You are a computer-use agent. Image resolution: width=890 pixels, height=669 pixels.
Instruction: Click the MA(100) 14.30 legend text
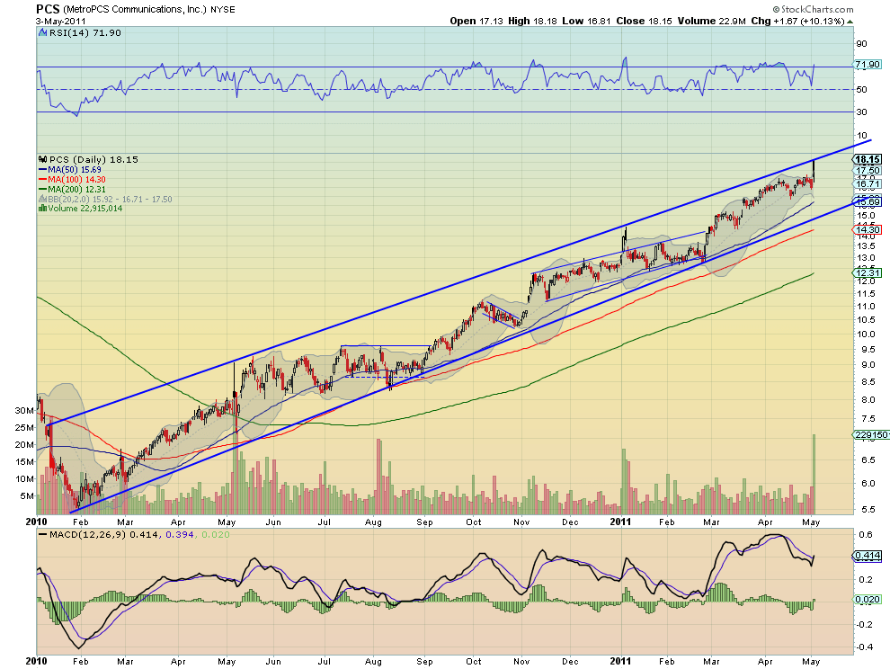pos(76,180)
